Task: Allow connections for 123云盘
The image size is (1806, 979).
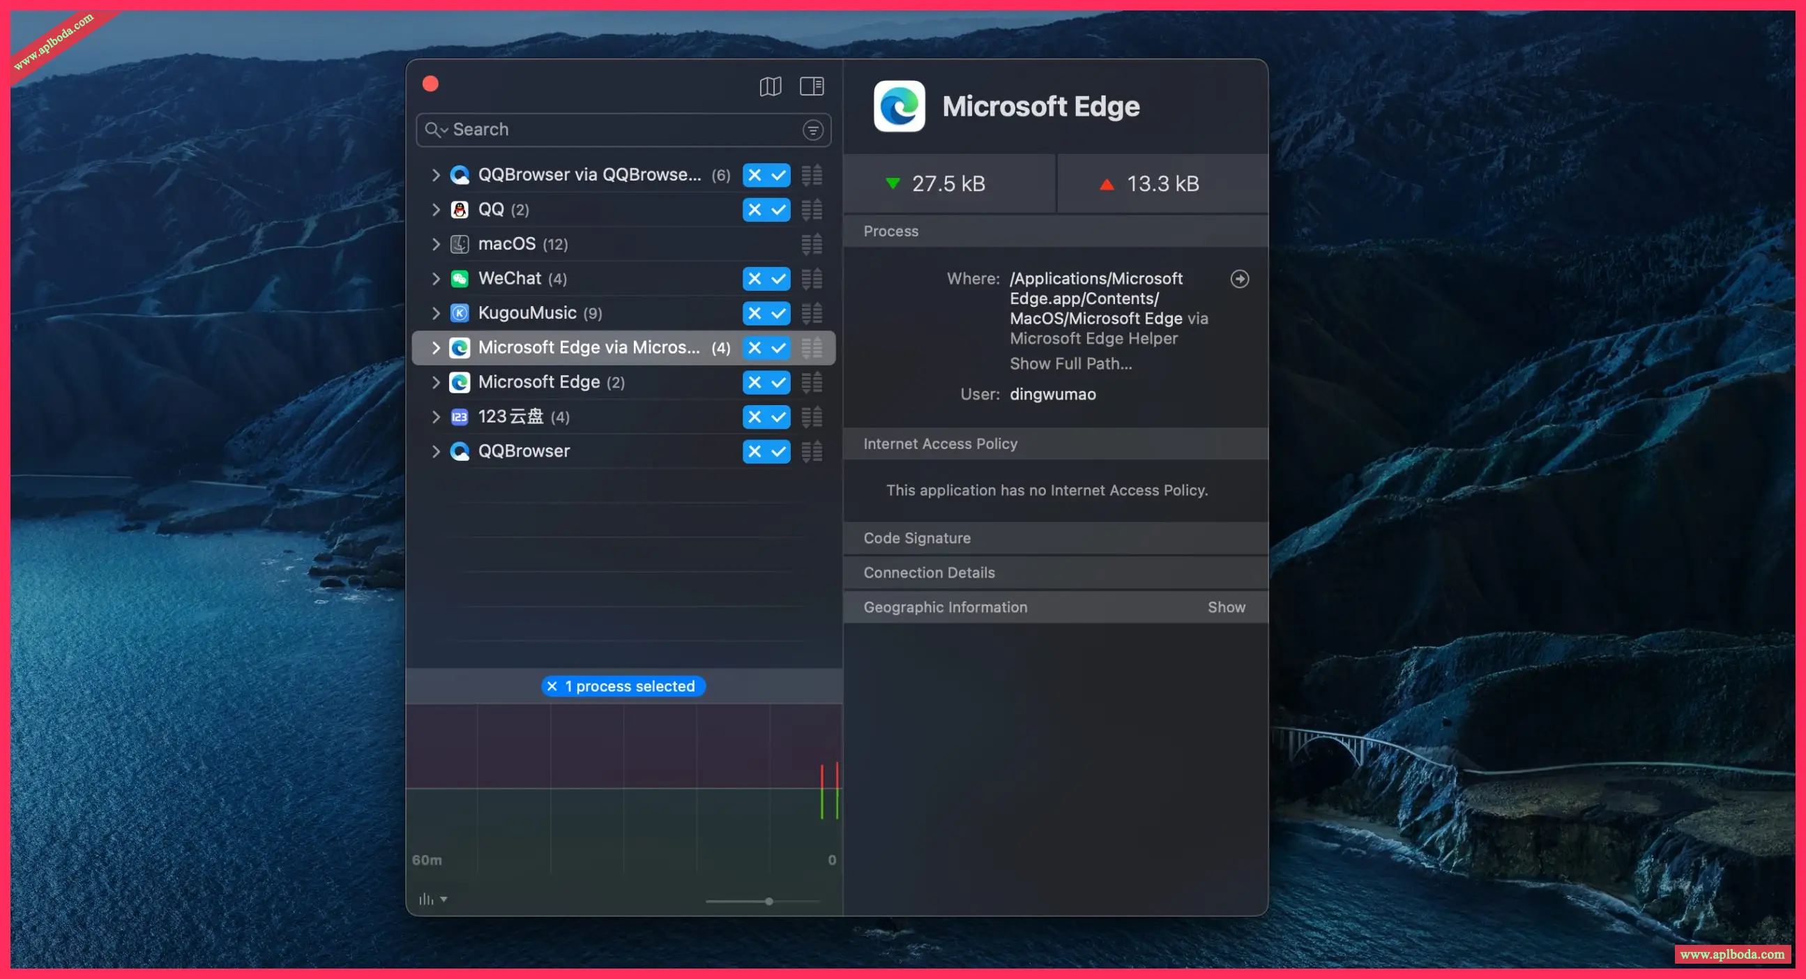Action: tap(778, 417)
